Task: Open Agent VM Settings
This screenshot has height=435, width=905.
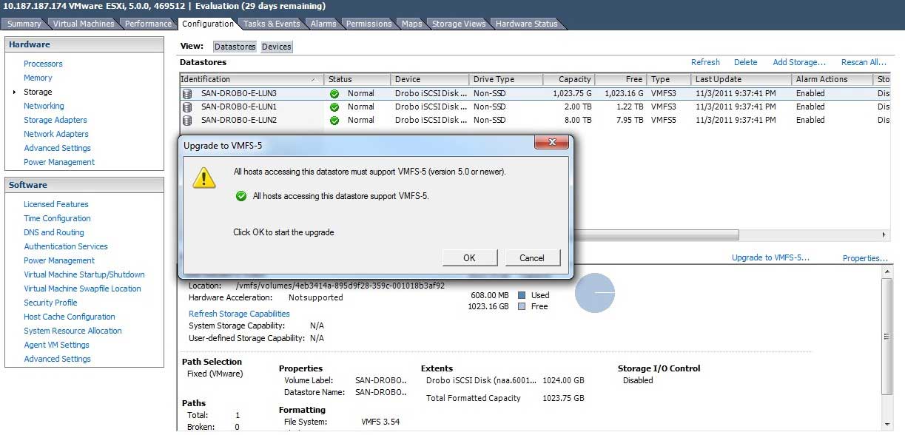Action: [56, 345]
